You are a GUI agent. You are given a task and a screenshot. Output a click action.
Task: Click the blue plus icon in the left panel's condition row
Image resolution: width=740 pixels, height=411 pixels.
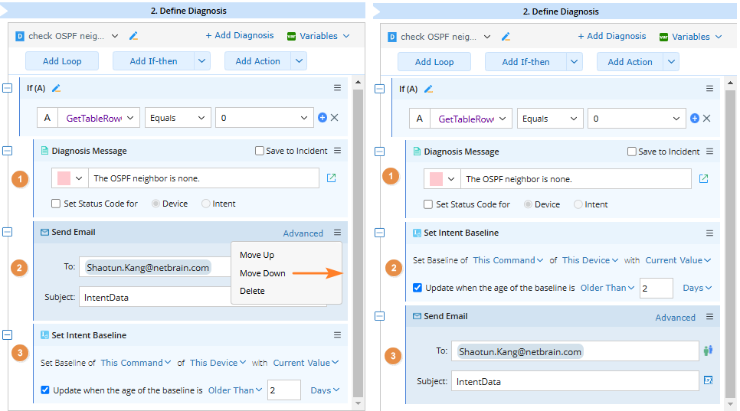click(x=323, y=118)
